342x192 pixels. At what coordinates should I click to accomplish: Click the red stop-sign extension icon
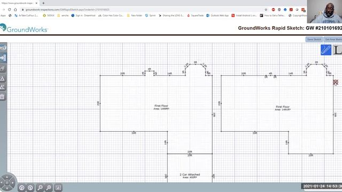coord(273,10)
